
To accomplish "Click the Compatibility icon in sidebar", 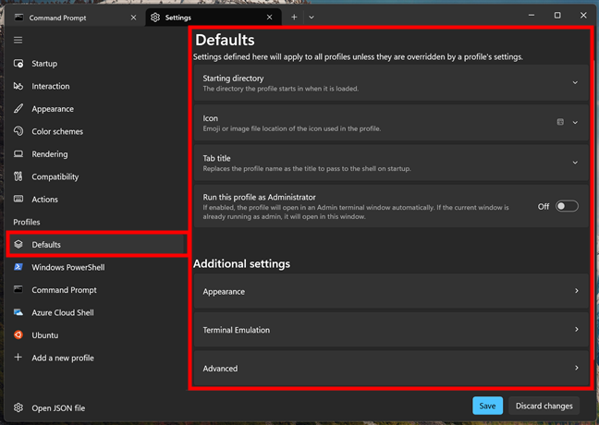I will pyautogui.click(x=18, y=176).
